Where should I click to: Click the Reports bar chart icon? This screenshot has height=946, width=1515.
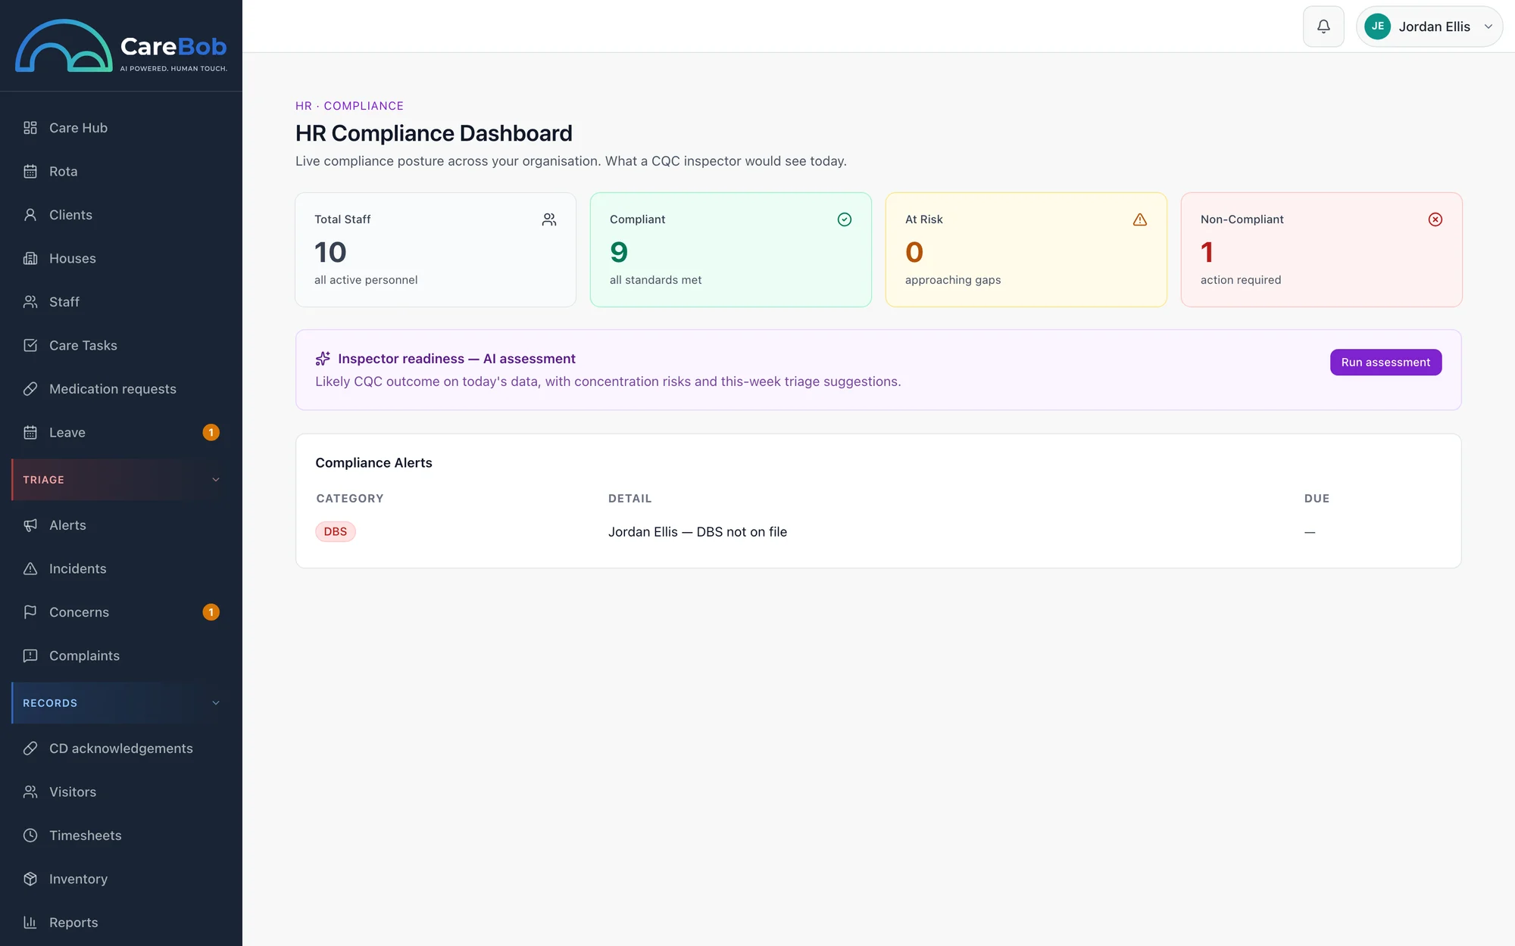[30, 923]
